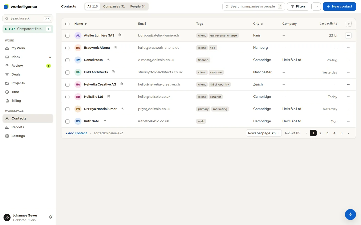361x225 pixels.
Task: Click the Add contact link
Action: tap(76, 133)
